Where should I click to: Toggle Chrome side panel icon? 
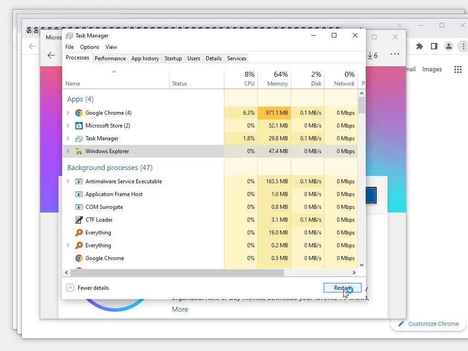pyautogui.click(x=434, y=46)
